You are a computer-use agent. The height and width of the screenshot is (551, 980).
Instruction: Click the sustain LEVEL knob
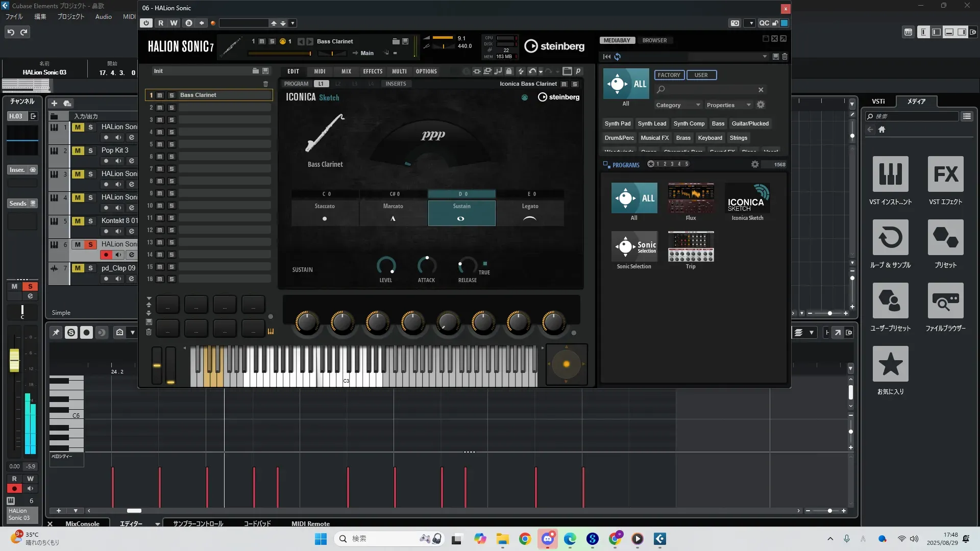click(386, 265)
